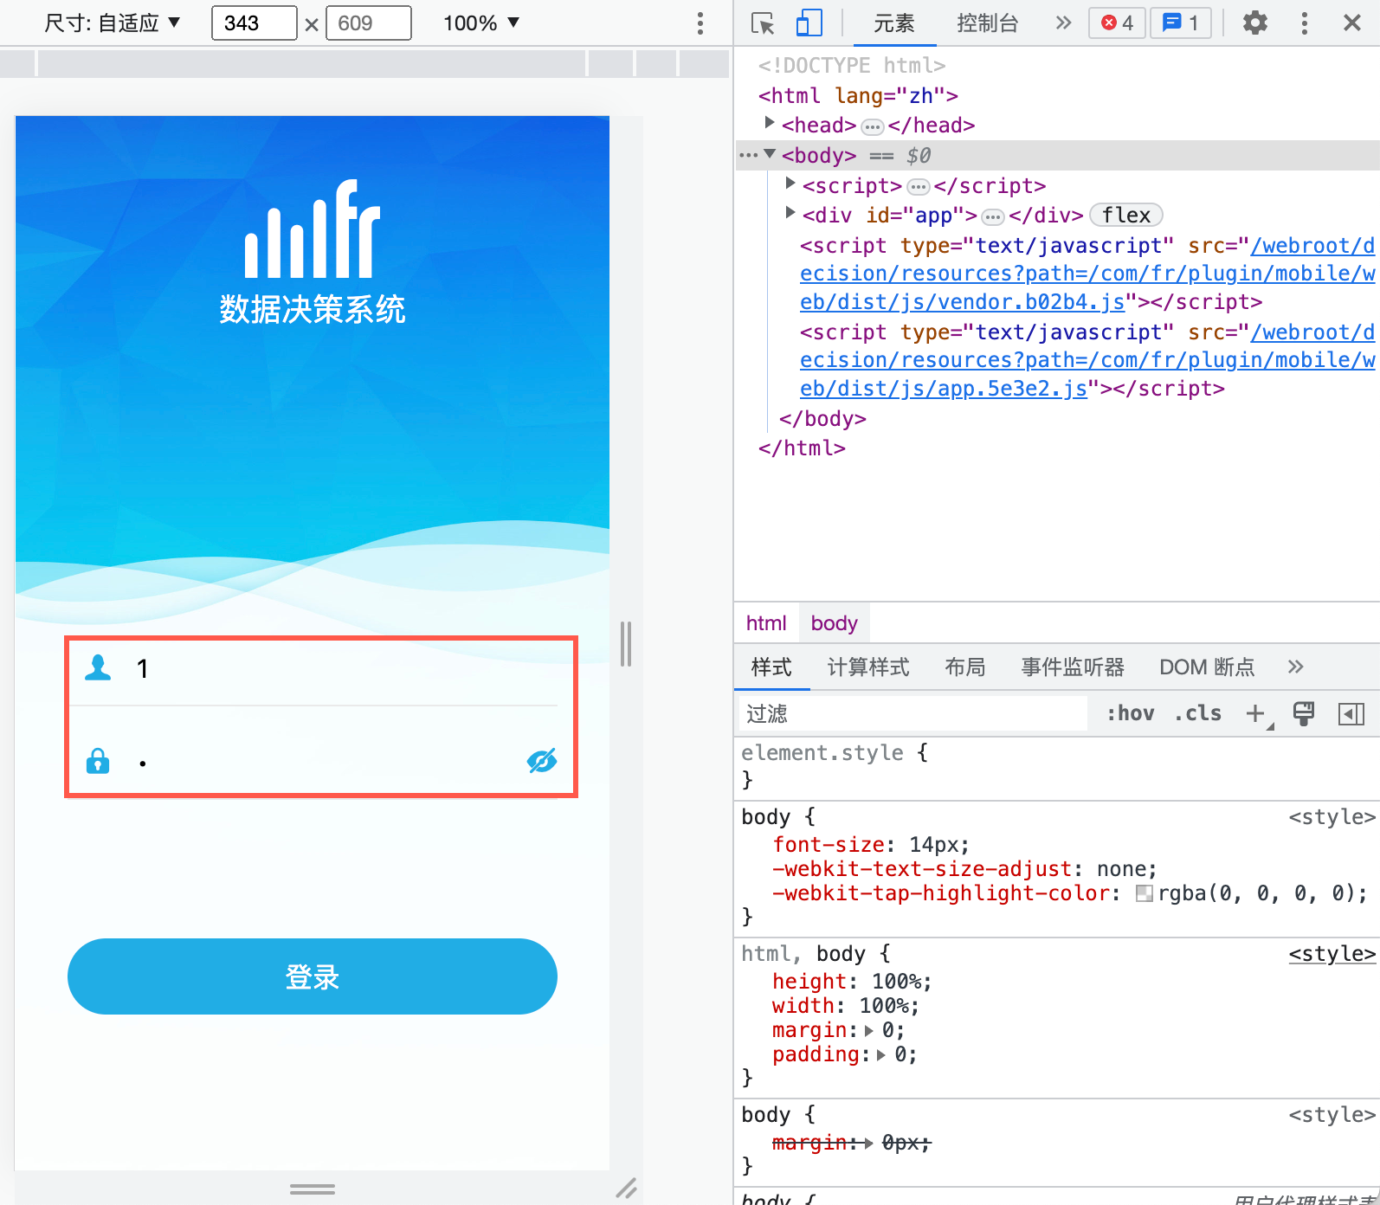Grab the viewport bottom edge resize handle
Viewport: 1380px width, 1205px height.
tap(313, 1189)
